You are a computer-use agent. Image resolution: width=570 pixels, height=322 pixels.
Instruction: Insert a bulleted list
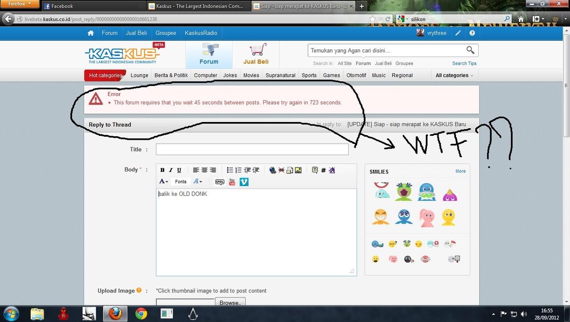[x=230, y=170]
